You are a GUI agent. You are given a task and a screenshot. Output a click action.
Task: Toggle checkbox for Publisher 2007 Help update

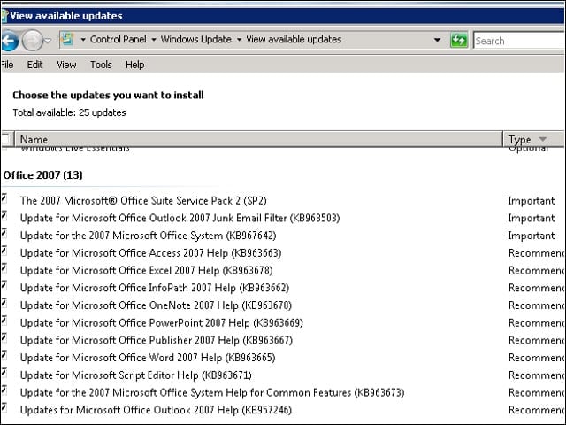point(4,337)
